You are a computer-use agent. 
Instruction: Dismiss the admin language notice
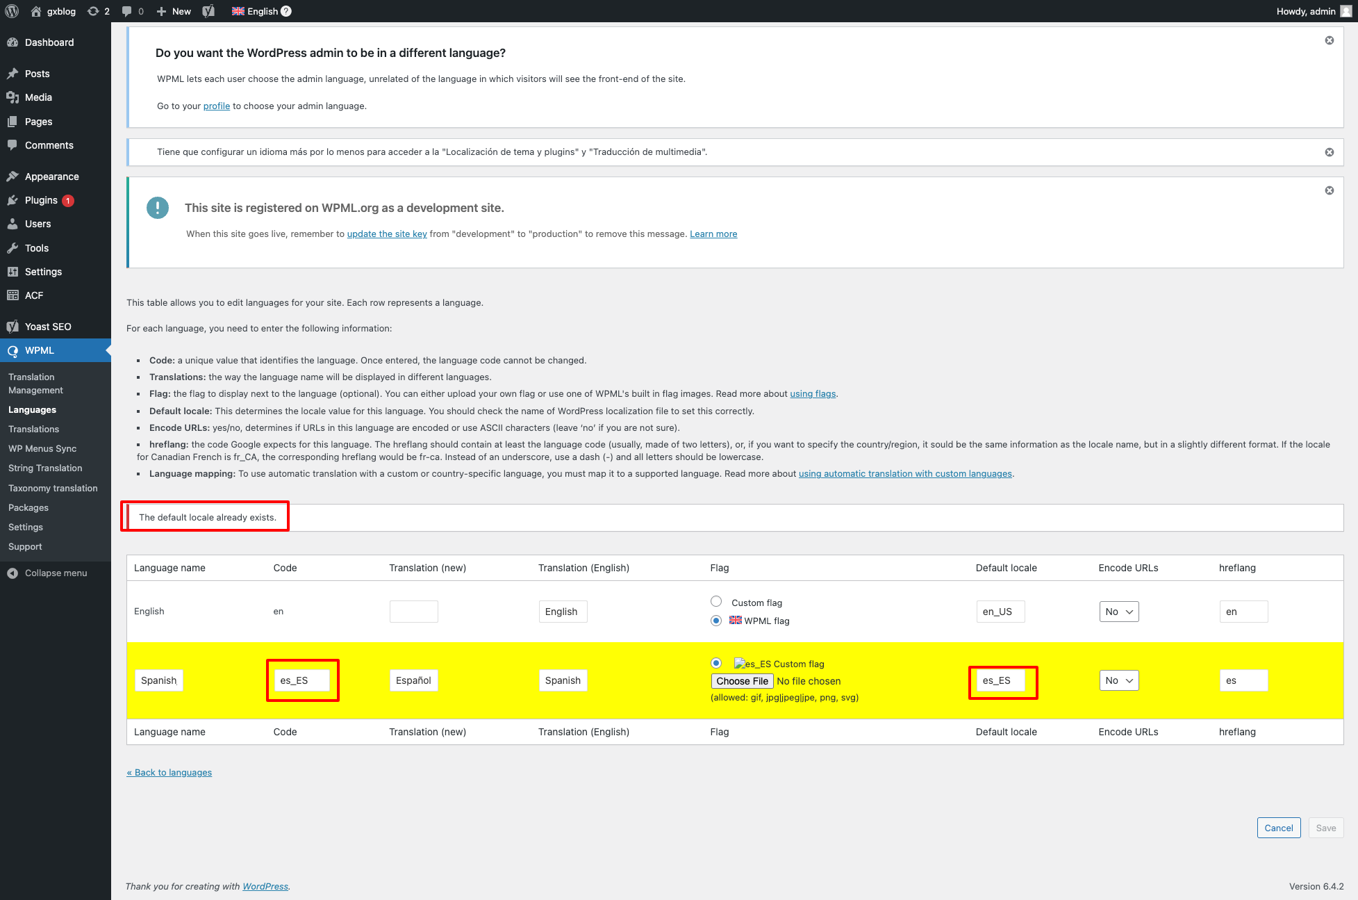tap(1329, 40)
